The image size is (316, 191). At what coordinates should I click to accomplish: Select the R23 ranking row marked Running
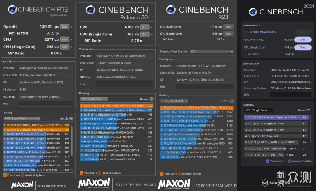pyautogui.click(x=197, y=108)
